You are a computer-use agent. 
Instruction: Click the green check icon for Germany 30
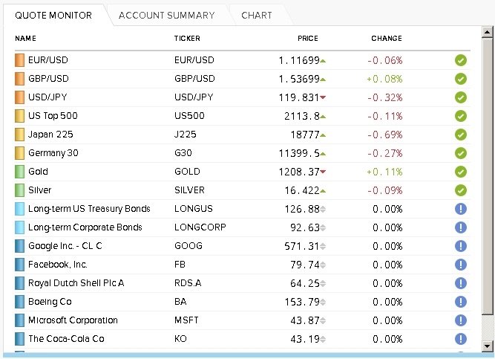(x=460, y=153)
